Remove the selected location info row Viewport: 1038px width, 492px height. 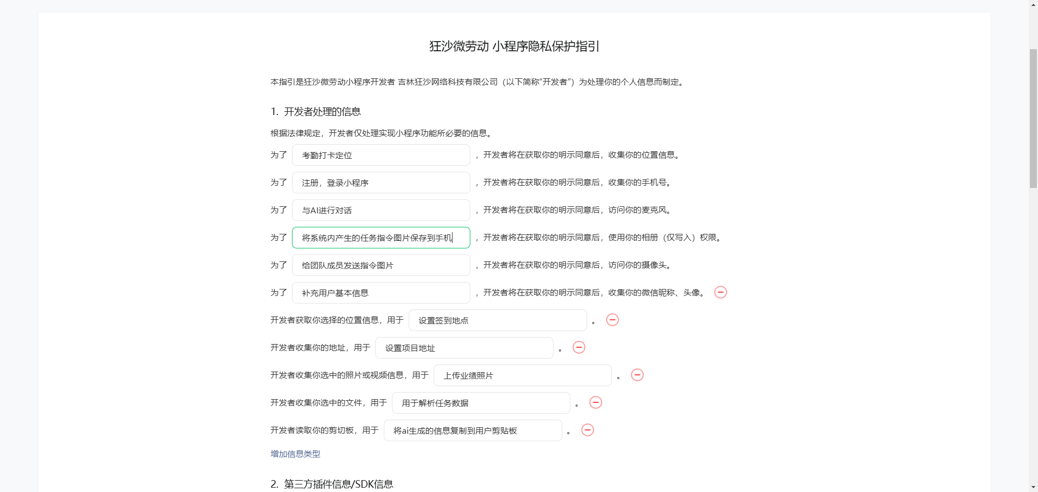point(613,320)
